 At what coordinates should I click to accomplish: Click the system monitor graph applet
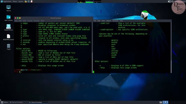[x=89, y=1]
